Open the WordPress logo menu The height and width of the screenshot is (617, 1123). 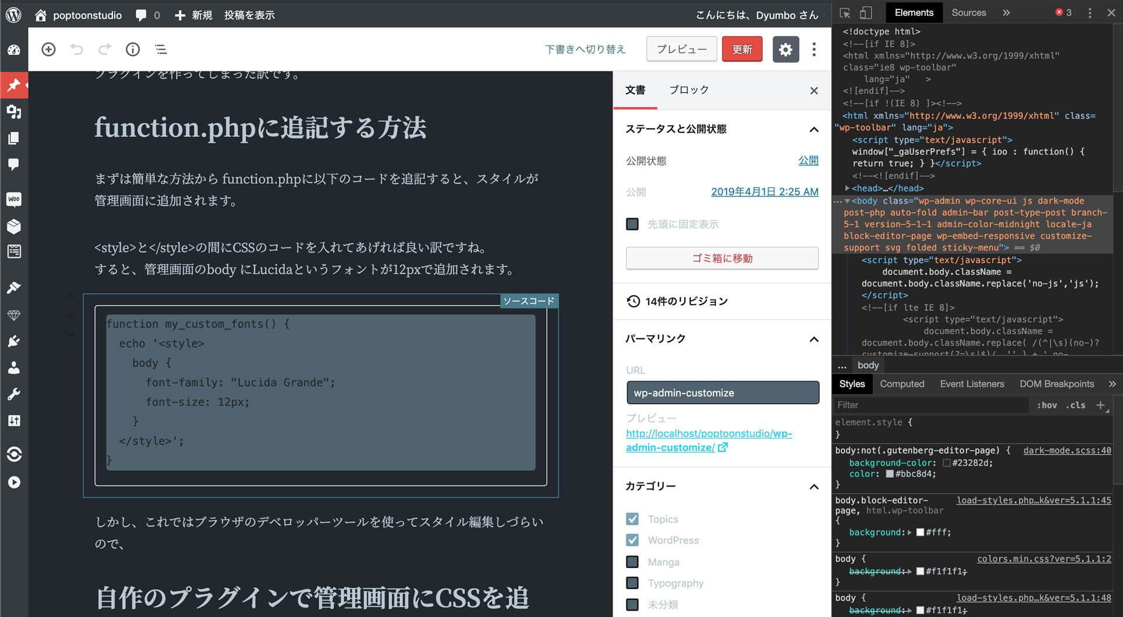tap(13, 15)
